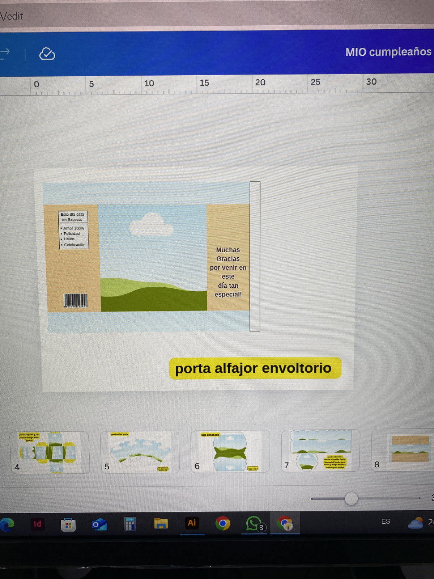The image size is (434, 579).
Task: Click the ES language indicator in taskbar
Action: (386, 521)
